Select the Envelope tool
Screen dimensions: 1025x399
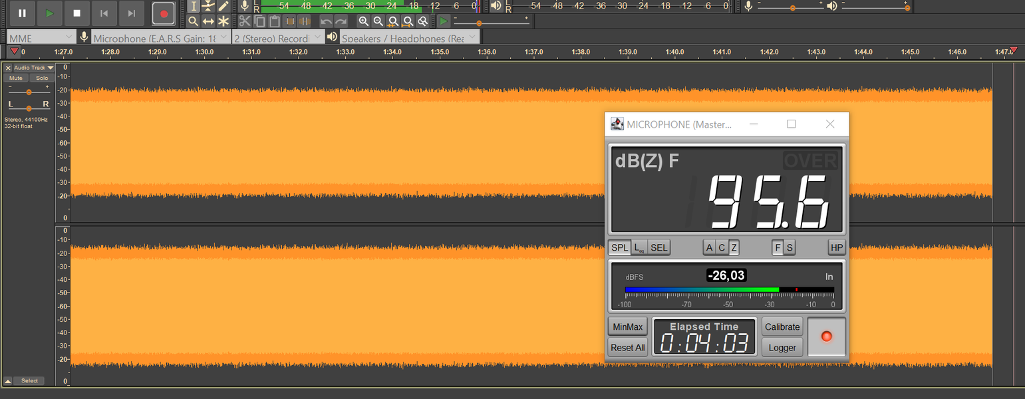[x=208, y=6]
